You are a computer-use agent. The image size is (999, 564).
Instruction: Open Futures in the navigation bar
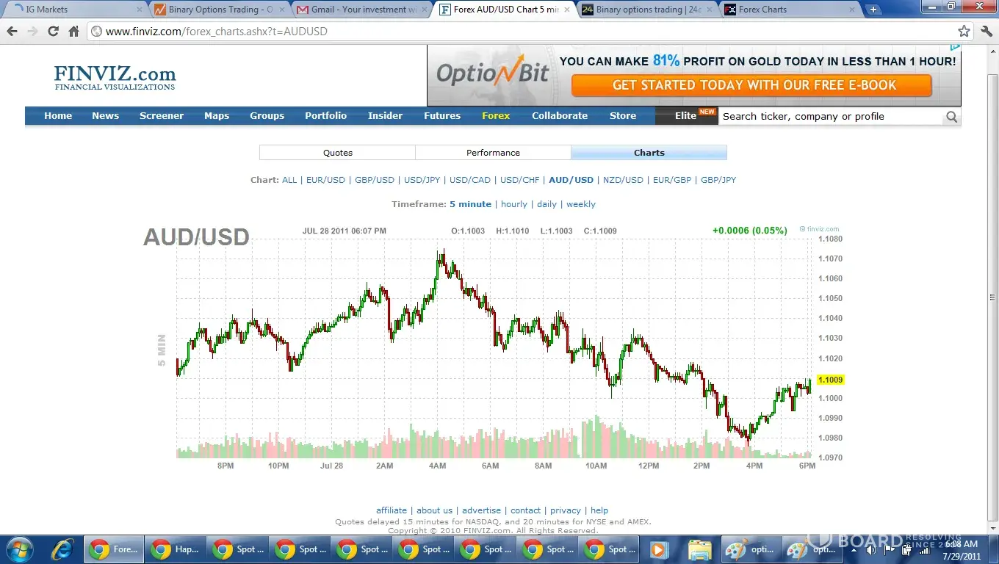coord(442,115)
